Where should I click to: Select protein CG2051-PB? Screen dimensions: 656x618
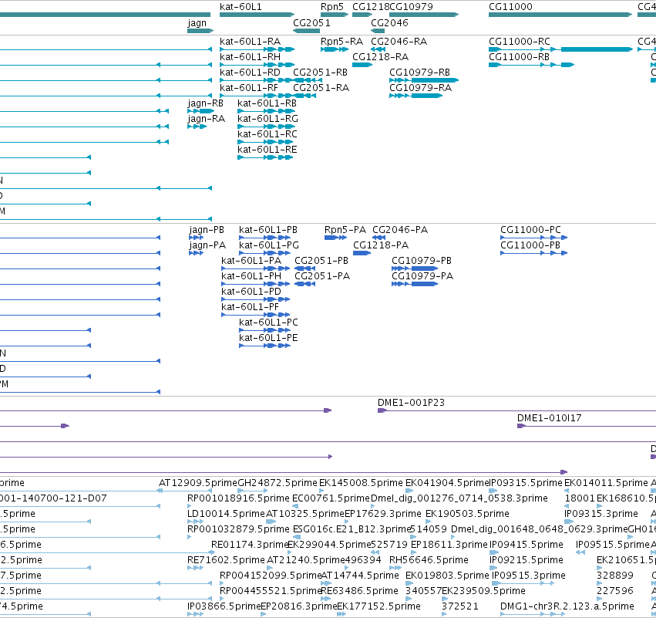321,261
